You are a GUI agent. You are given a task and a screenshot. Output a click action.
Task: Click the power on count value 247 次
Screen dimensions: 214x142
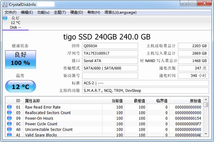(x=193, y=68)
